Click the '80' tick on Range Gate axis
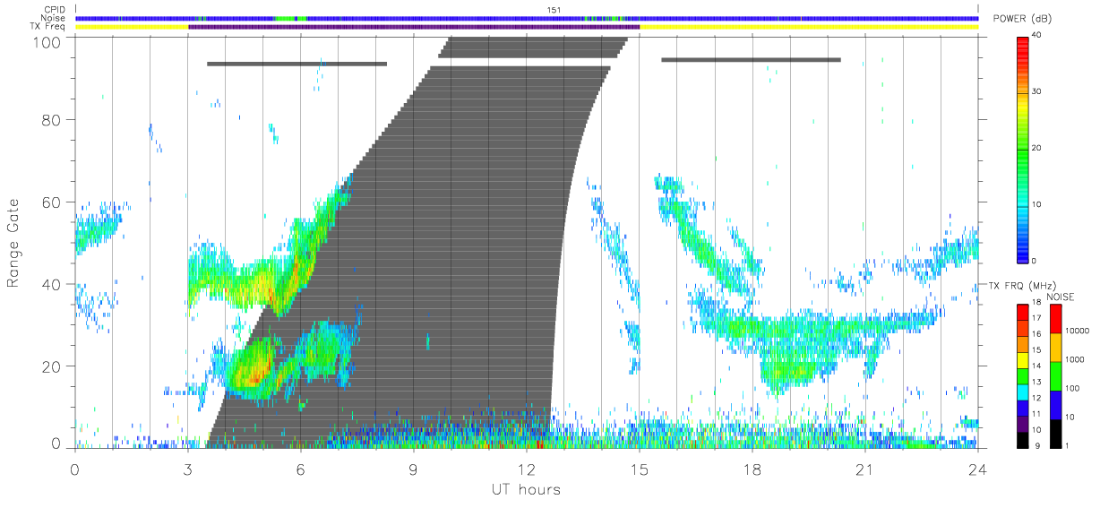 (51, 120)
